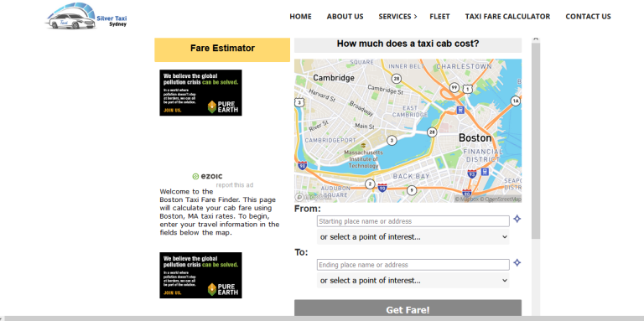Click route 1A marker on the map
The height and width of the screenshot is (321, 644).
[x=516, y=101]
